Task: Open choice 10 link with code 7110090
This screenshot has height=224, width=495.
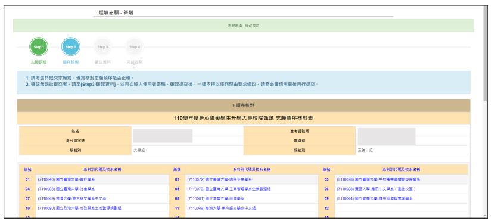Action: click(79, 208)
